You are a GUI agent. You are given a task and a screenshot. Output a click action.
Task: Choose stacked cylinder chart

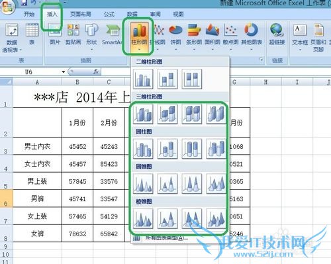point(167,149)
